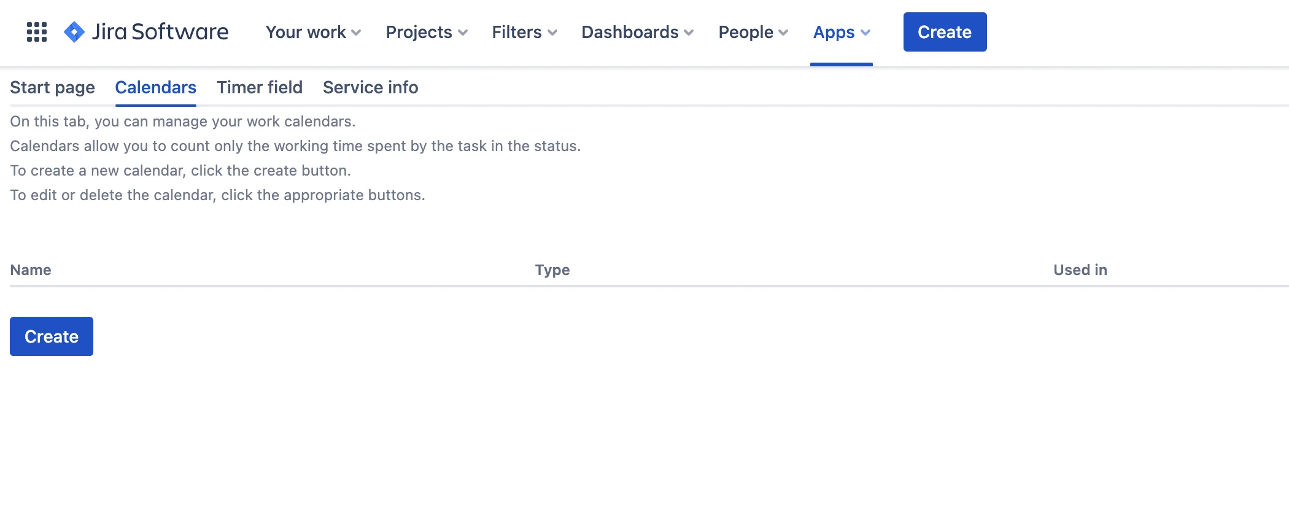This screenshot has width=1289, height=528.
Task: Click the chevron arrow beside Filters
Action: click(552, 33)
